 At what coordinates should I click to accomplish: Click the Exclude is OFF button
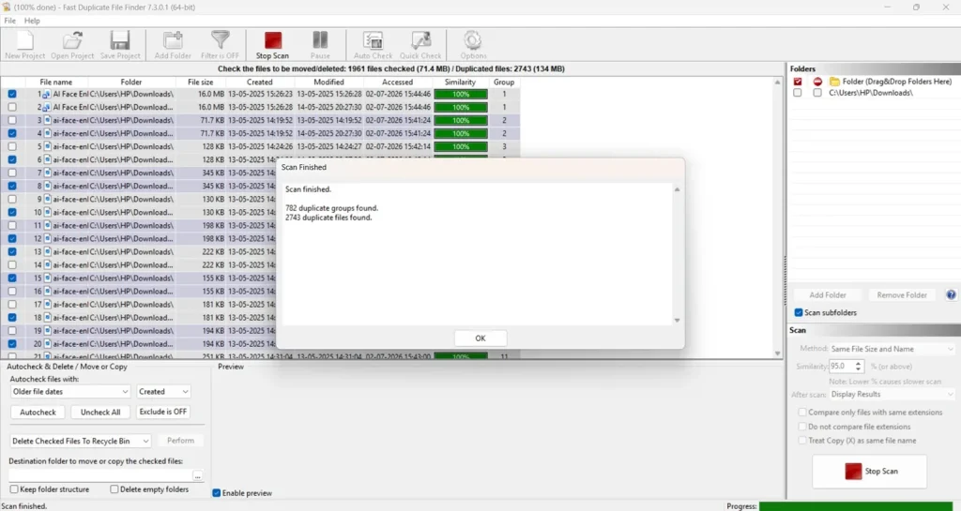[163, 412]
